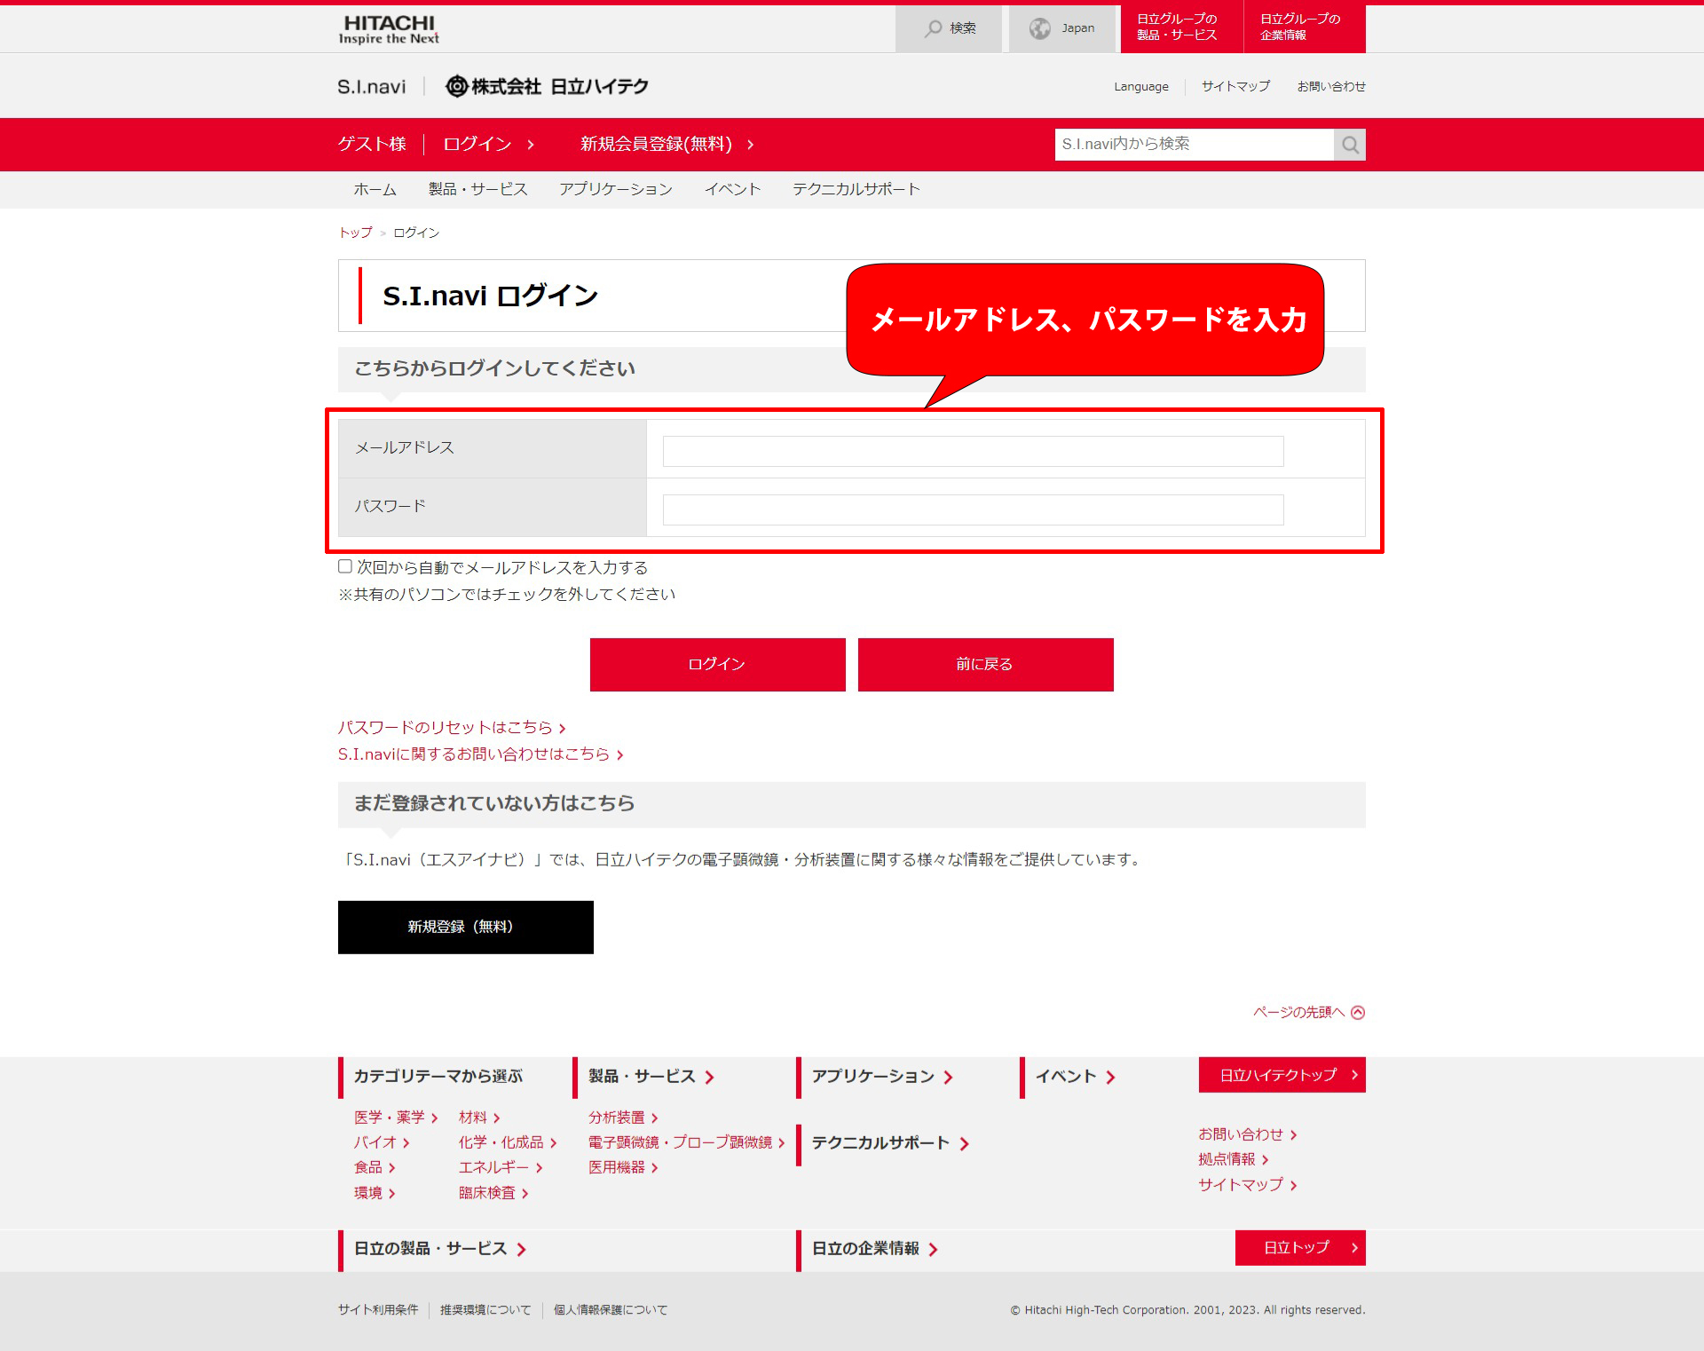The height and width of the screenshot is (1351, 1704).
Task: Select テクニカルサポート navigation item
Action: point(856,189)
